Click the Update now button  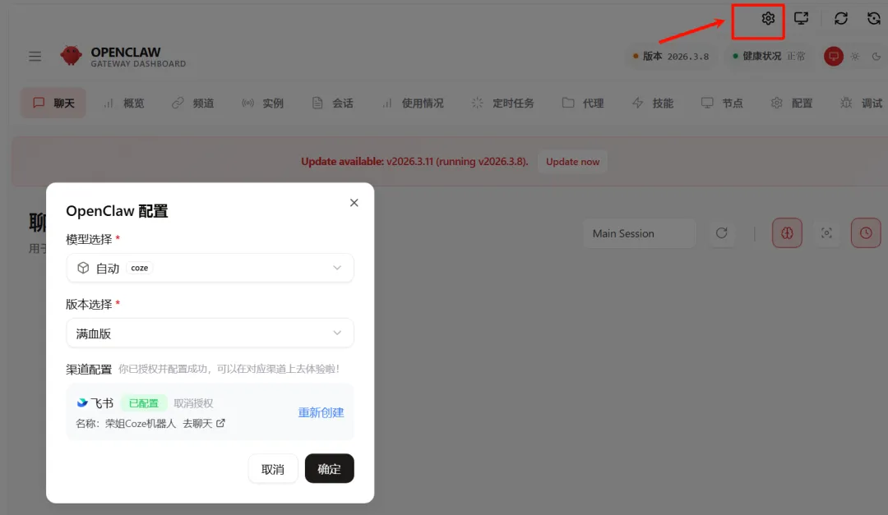coord(572,162)
